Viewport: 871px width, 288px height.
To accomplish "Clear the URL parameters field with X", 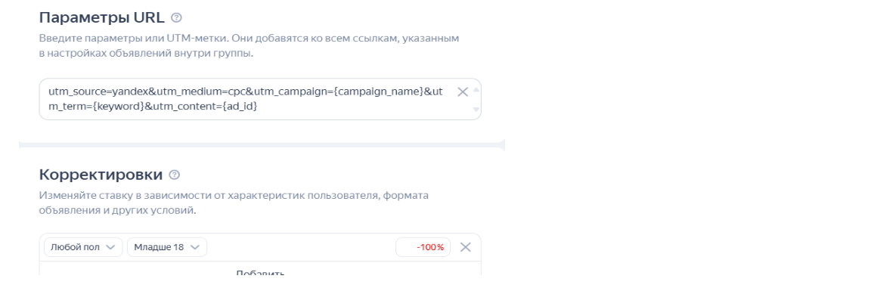I will (462, 92).
